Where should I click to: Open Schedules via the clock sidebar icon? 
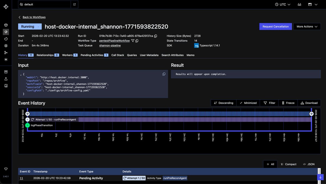(6, 39)
